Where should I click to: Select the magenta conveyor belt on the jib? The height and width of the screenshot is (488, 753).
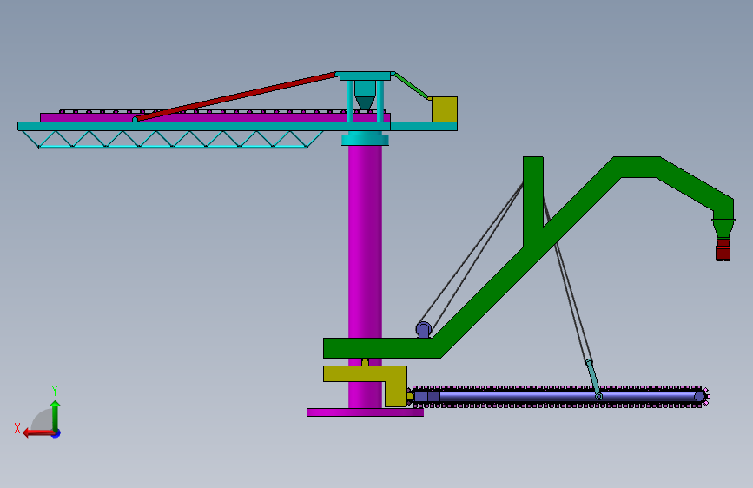click(x=215, y=118)
